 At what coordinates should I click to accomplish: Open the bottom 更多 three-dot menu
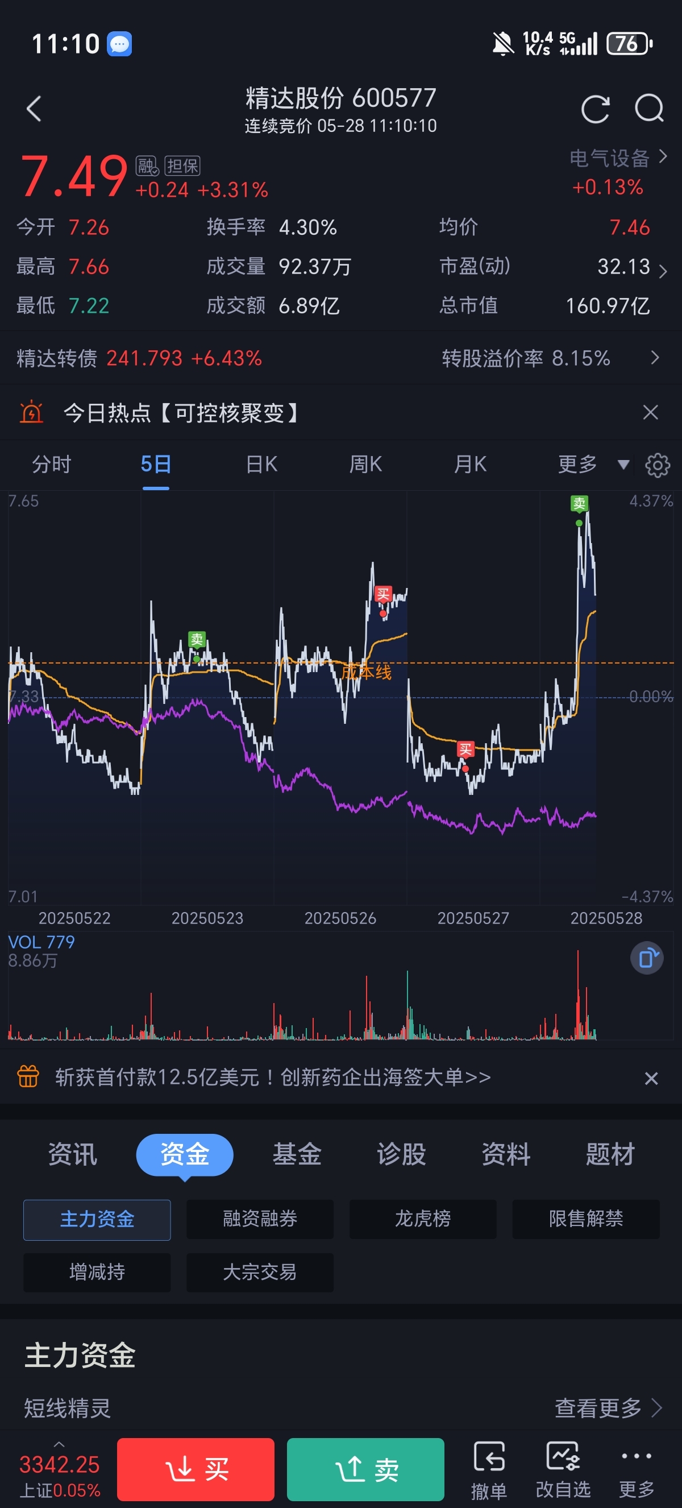[637, 1470]
